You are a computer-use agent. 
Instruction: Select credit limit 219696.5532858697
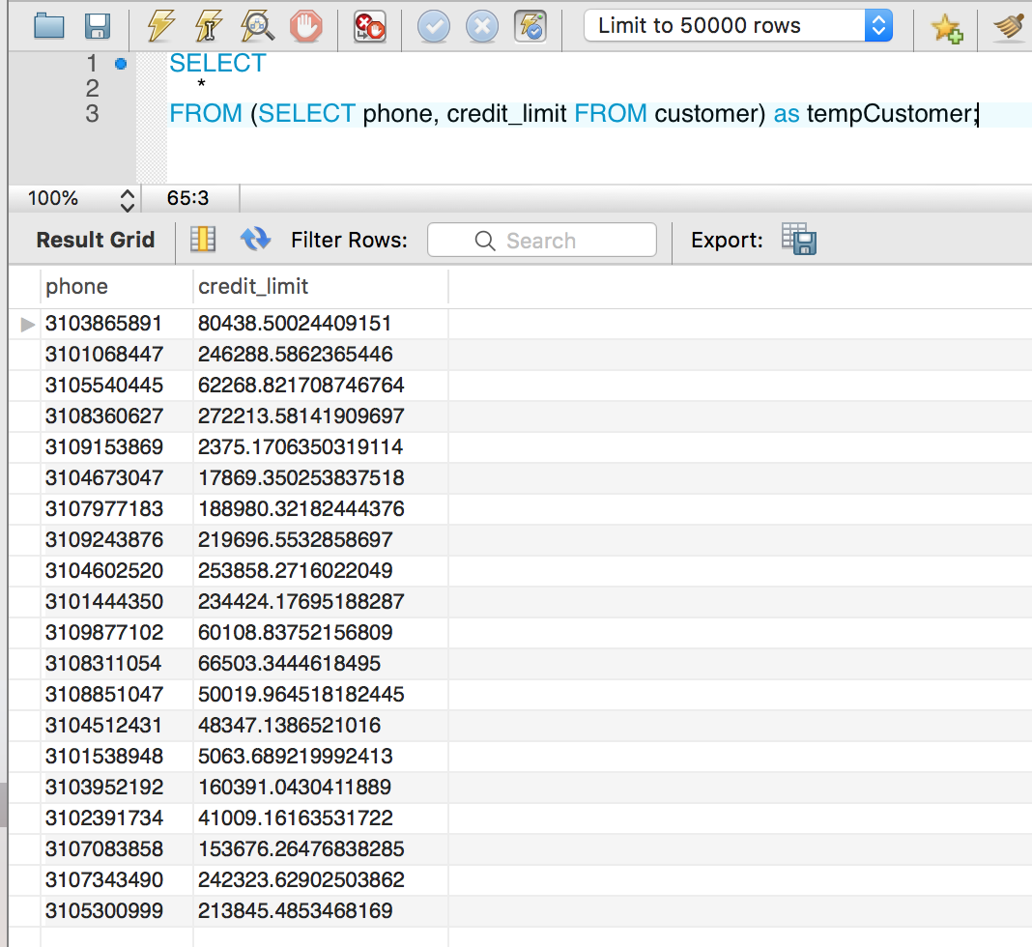[320, 540]
